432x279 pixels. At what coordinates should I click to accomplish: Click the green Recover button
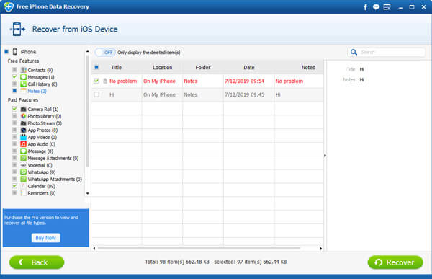coord(395,262)
